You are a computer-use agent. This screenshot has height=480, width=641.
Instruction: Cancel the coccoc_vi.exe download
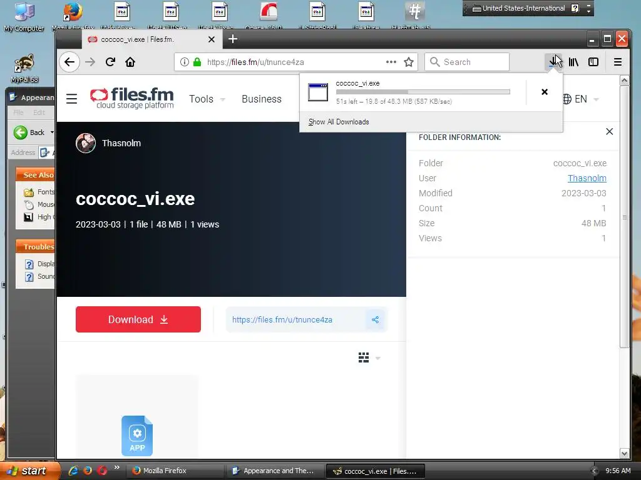pyautogui.click(x=544, y=92)
